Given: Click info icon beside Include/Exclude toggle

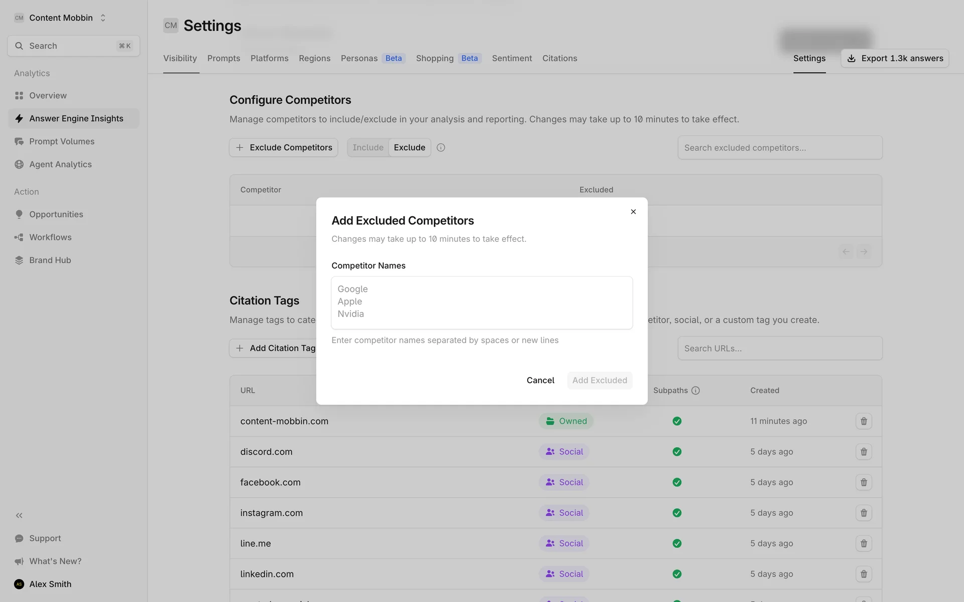Looking at the screenshot, I should click(441, 147).
